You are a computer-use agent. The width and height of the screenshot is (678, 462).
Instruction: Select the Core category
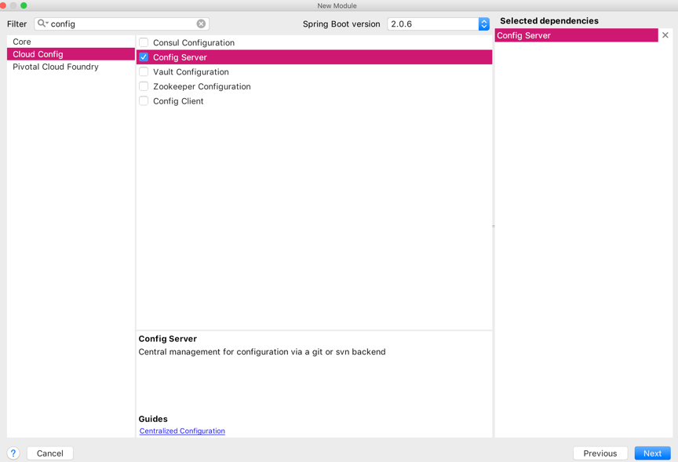(71, 42)
